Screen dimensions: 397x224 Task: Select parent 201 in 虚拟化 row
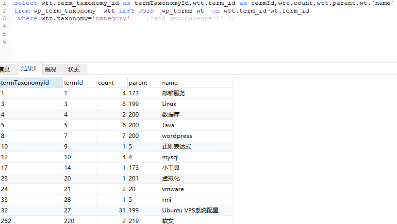[144, 179]
